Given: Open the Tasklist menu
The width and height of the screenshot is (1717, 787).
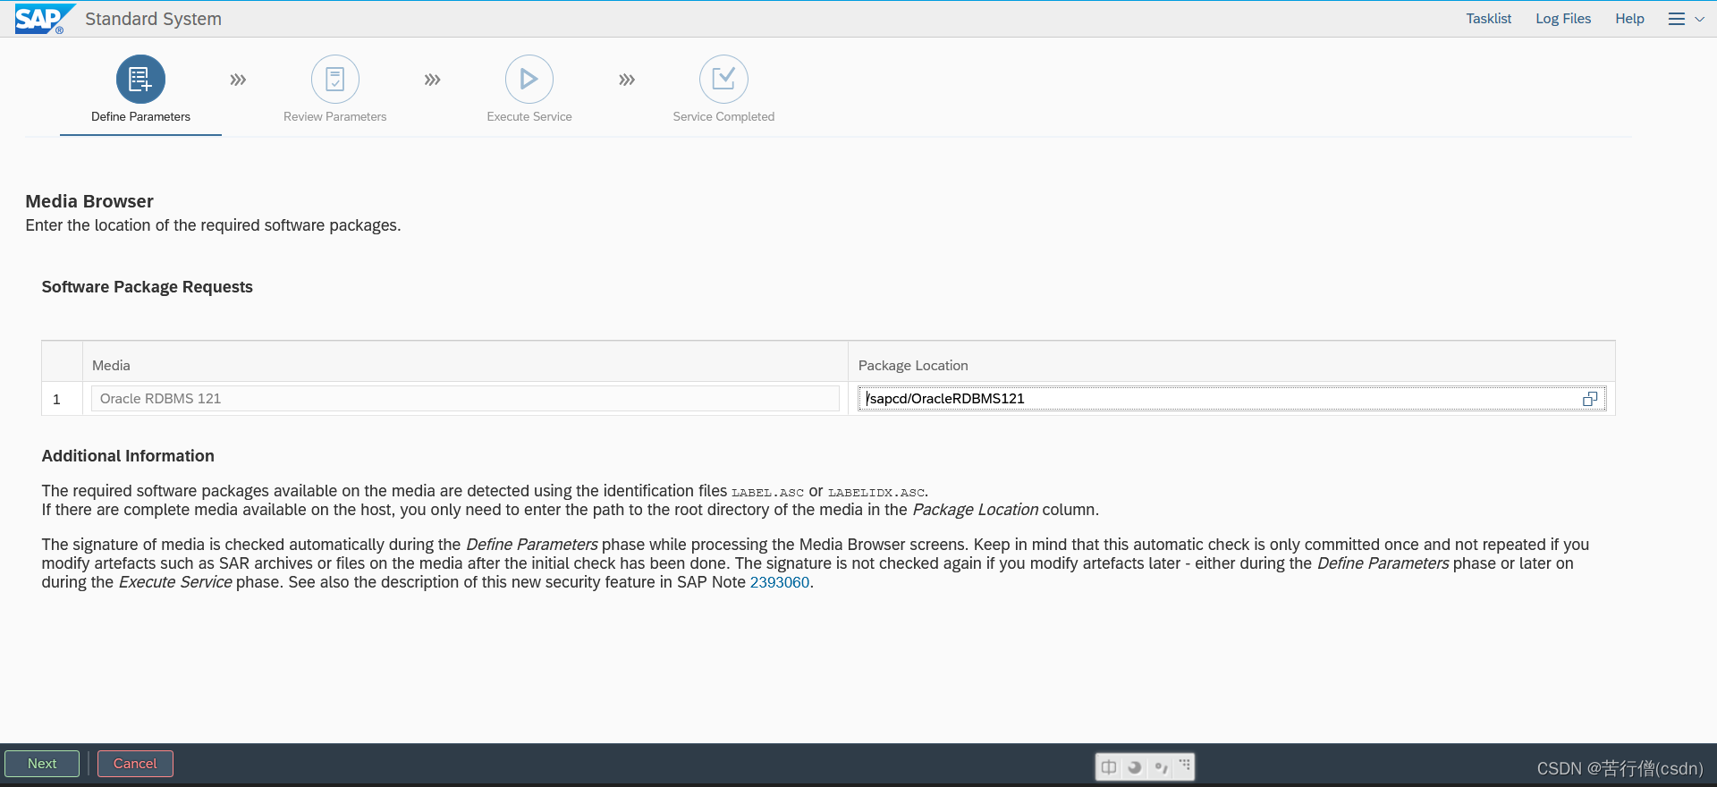Looking at the screenshot, I should (x=1488, y=19).
